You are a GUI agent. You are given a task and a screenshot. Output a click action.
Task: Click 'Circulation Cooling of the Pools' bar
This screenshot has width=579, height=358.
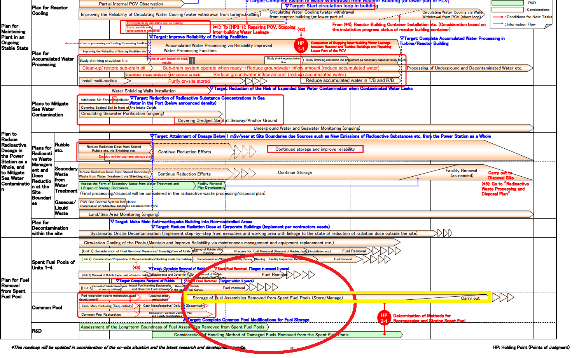click(240, 243)
